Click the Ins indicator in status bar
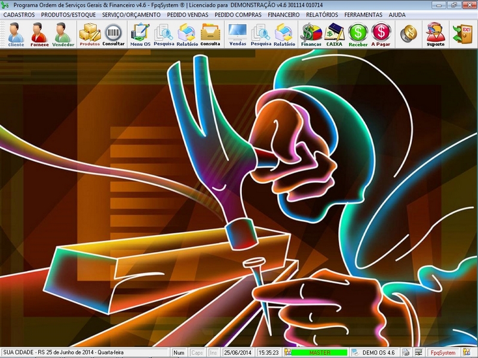The width and height of the screenshot is (478, 358). point(213,353)
